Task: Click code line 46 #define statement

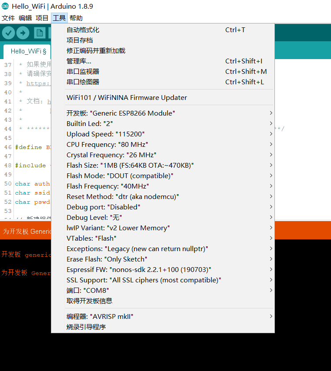Action: pyautogui.click(x=33, y=147)
